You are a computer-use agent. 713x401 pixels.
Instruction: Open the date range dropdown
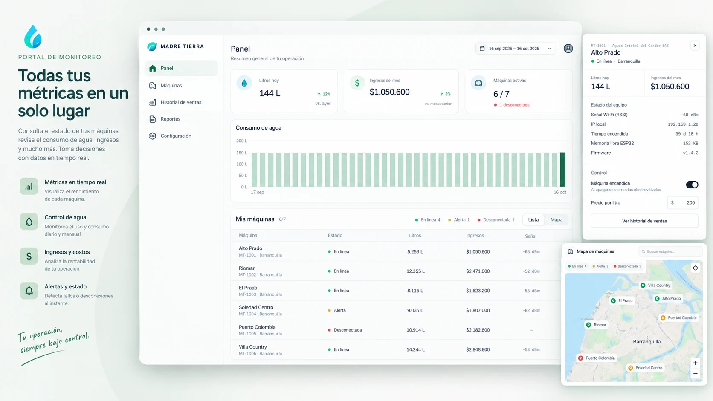(515, 49)
